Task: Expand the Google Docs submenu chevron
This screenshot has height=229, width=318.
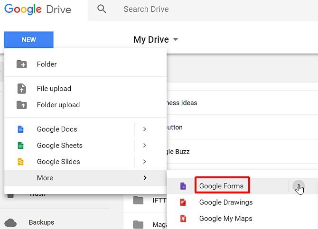Action: [145, 129]
